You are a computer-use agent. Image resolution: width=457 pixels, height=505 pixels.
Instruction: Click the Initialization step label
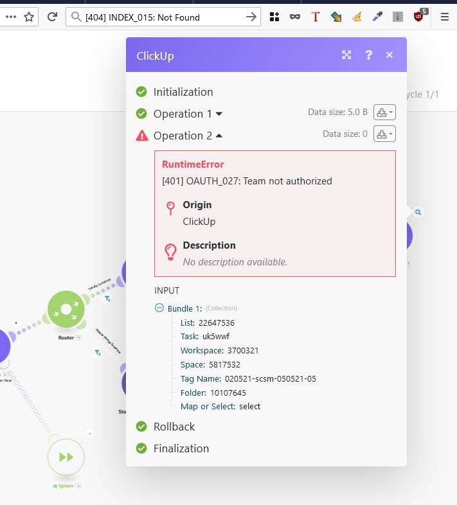tap(183, 92)
